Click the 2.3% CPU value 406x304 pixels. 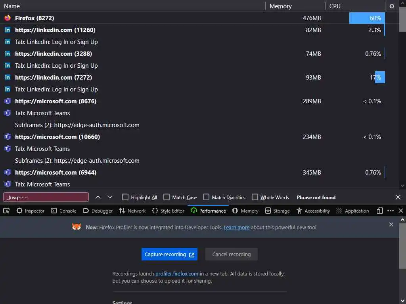click(375, 30)
